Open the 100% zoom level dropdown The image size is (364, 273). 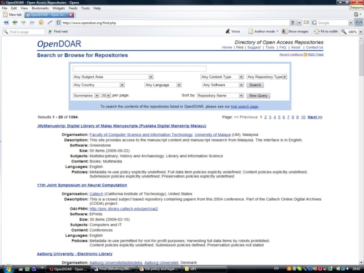click(360, 32)
